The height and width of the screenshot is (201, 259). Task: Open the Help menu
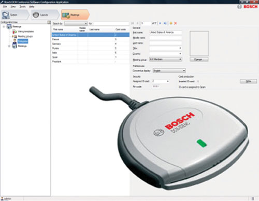[x=32, y=7]
